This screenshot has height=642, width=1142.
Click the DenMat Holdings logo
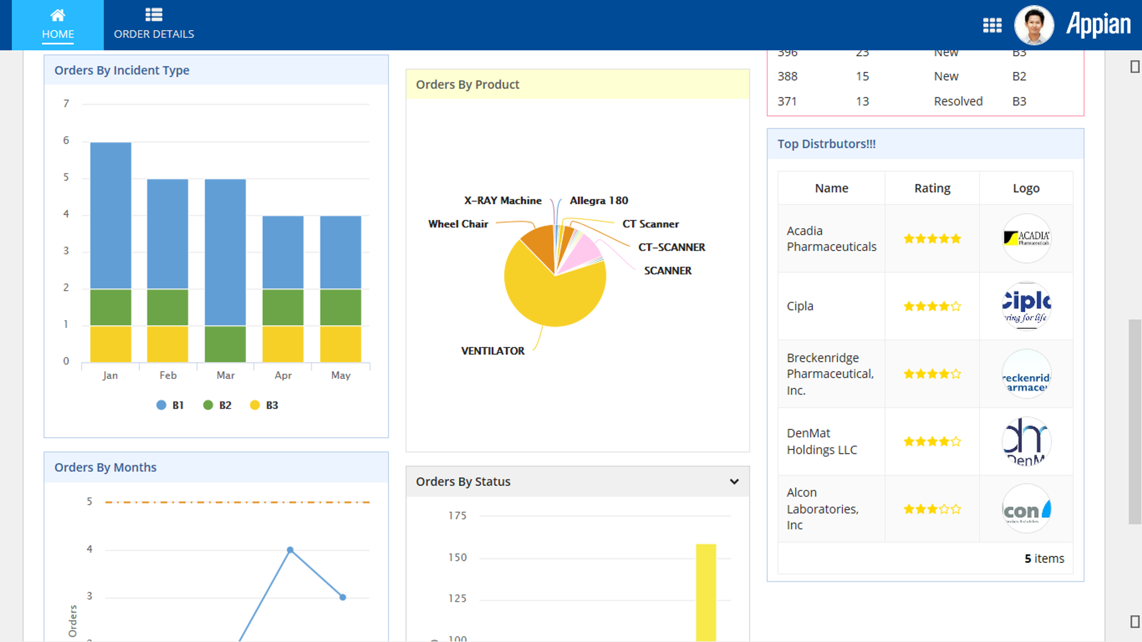pos(1026,441)
